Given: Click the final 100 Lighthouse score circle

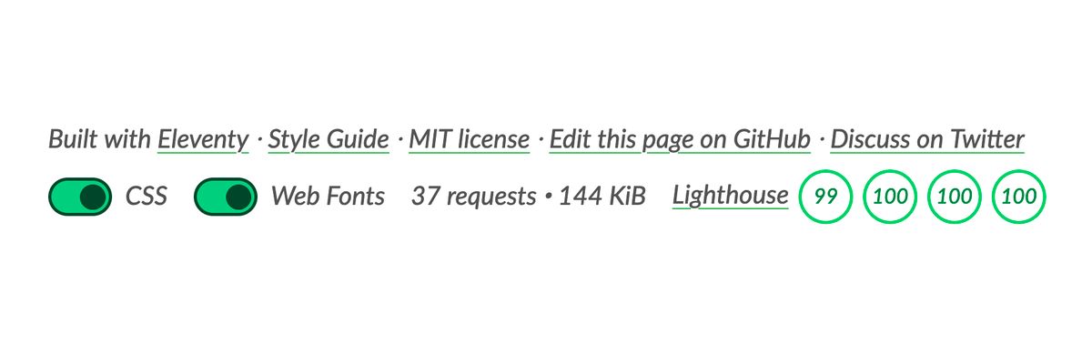Looking at the screenshot, I should click(1019, 197).
